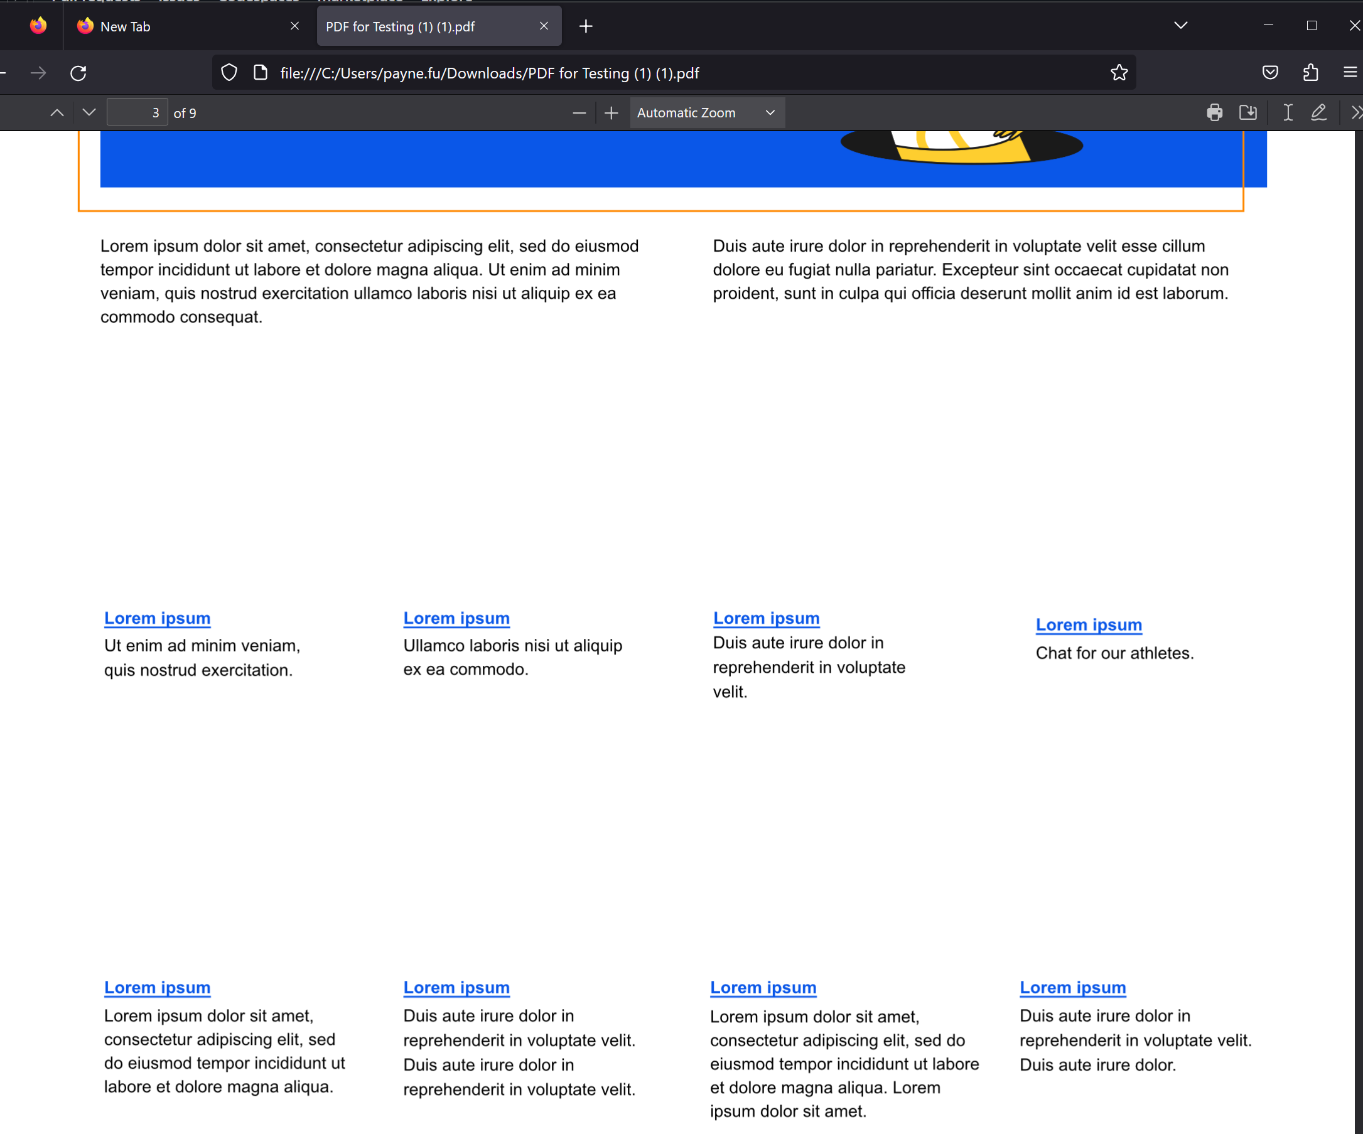Switch to the New Tab tab
1363x1134 pixels.
point(162,26)
